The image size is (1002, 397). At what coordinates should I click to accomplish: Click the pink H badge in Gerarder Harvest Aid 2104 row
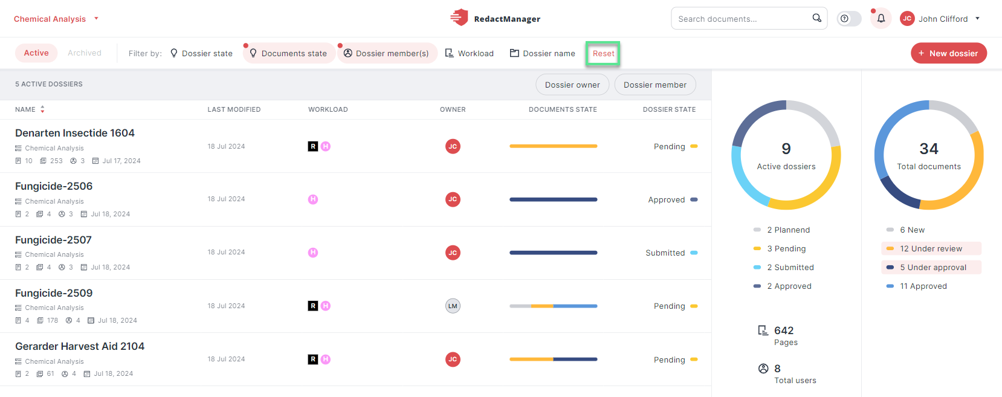click(326, 360)
